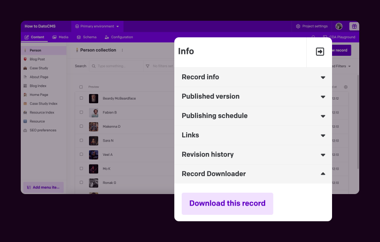
Task: Open the Makenna D record name
Action: click(112, 126)
